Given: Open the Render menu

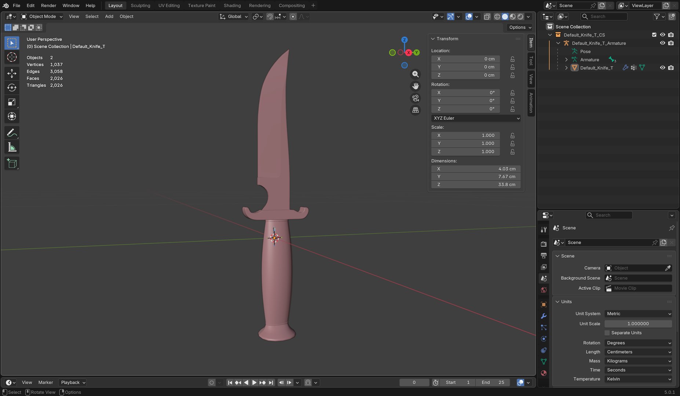Looking at the screenshot, I should (x=48, y=5).
